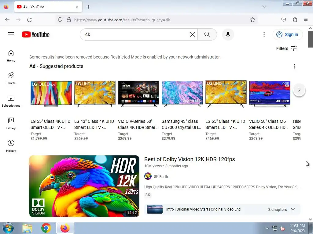The height and width of the screenshot is (234, 313).
Task: Expand the 3 chapters dropdown
Action: 282,209
